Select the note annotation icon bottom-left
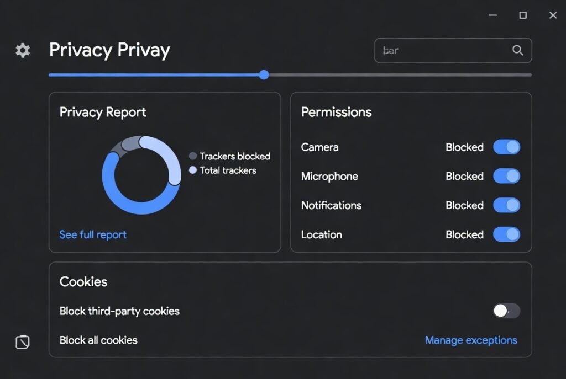This screenshot has width=566, height=379. [x=22, y=342]
